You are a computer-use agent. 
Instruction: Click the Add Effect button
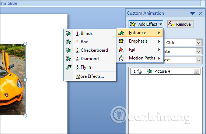pyautogui.click(x=146, y=24)
